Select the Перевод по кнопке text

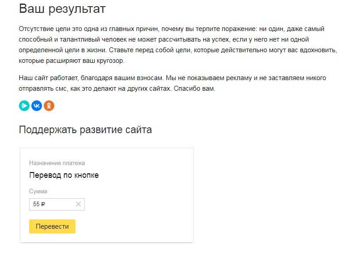[x=64, y=175]
